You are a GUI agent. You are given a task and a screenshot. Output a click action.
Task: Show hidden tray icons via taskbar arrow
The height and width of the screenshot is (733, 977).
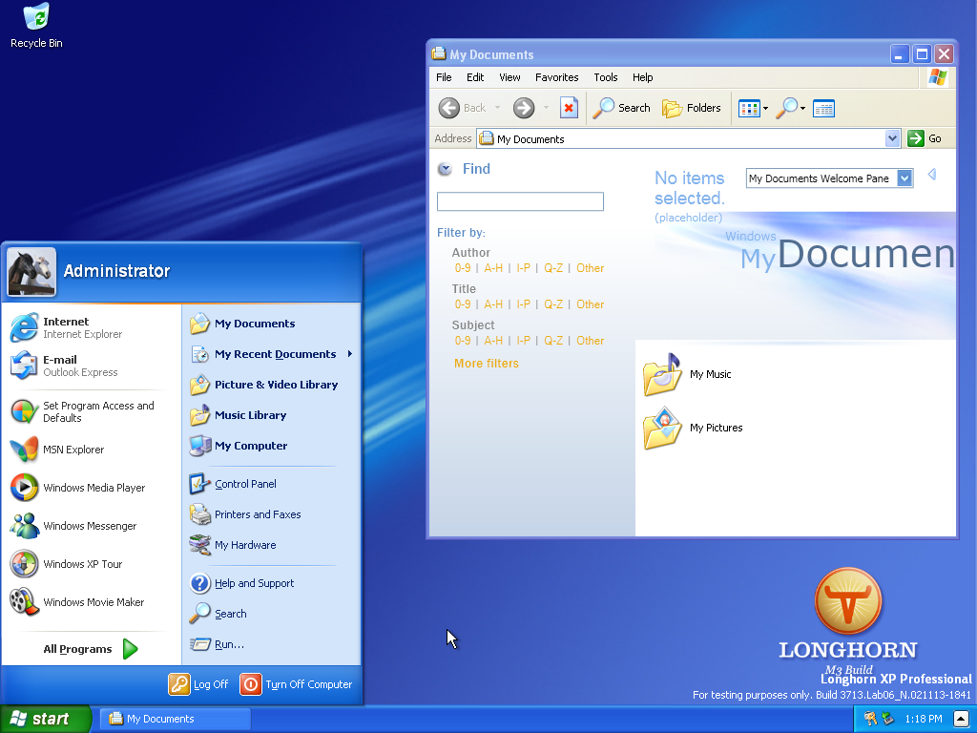coord(961,719)
